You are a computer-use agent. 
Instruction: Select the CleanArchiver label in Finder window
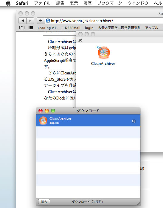(103, 64)
